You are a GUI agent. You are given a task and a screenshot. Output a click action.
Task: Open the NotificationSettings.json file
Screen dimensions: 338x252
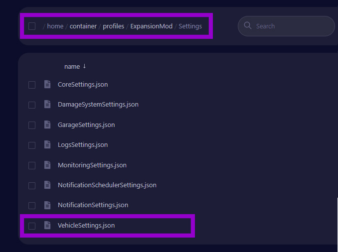[x=93, y=205]
